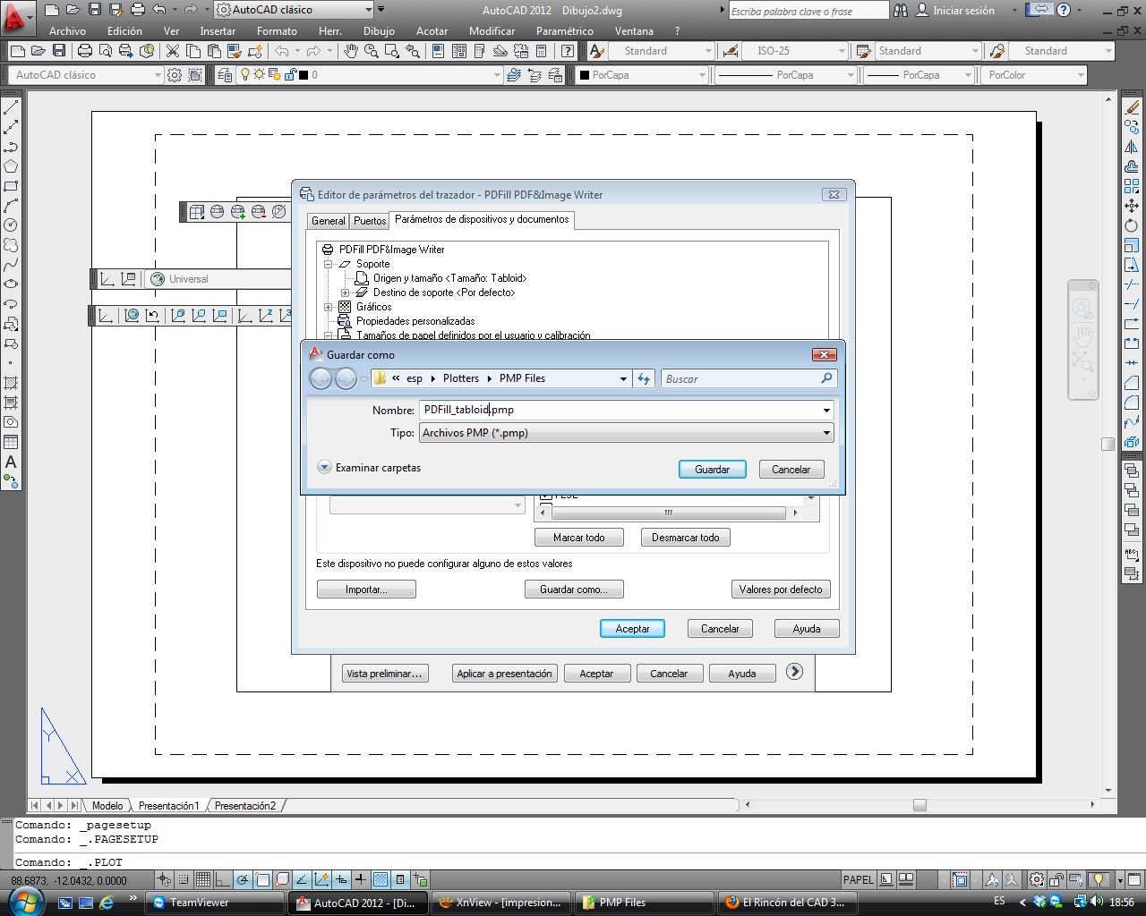This screenshot has width=1146, height=916.
Task: Collapse the Soporte tree node
Action: (x=329, y=264)
